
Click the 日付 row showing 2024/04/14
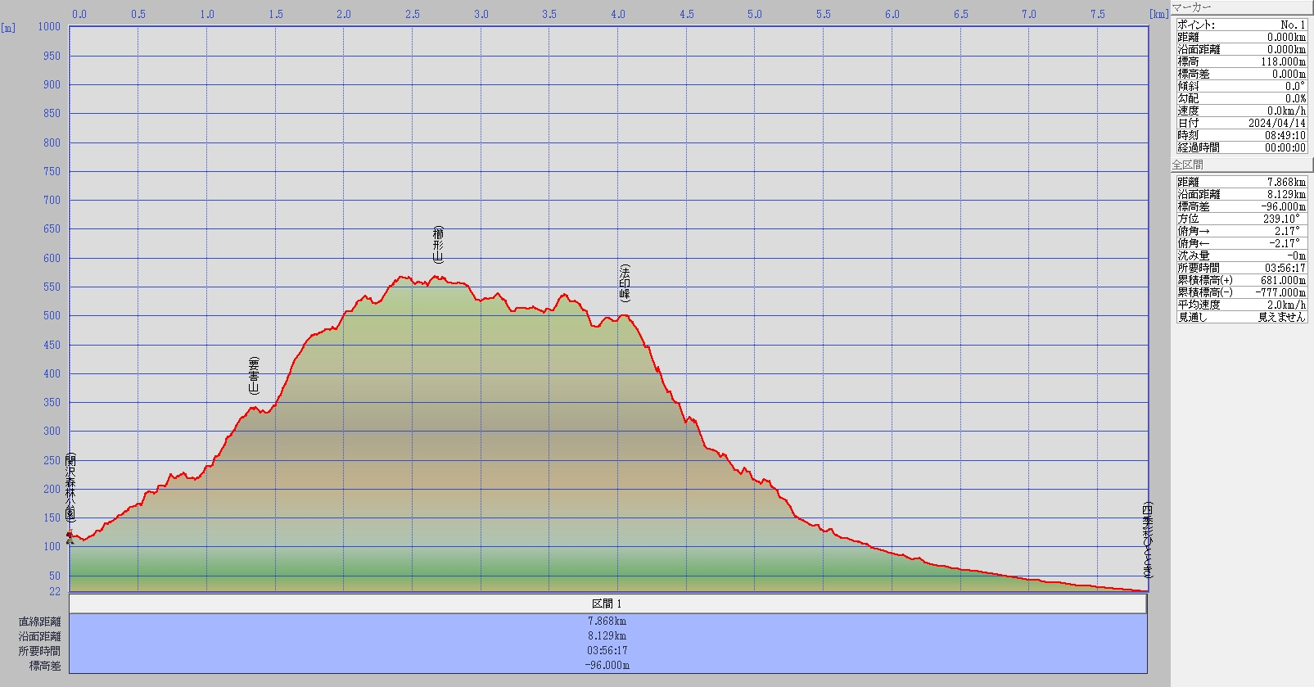point(1241,123)
